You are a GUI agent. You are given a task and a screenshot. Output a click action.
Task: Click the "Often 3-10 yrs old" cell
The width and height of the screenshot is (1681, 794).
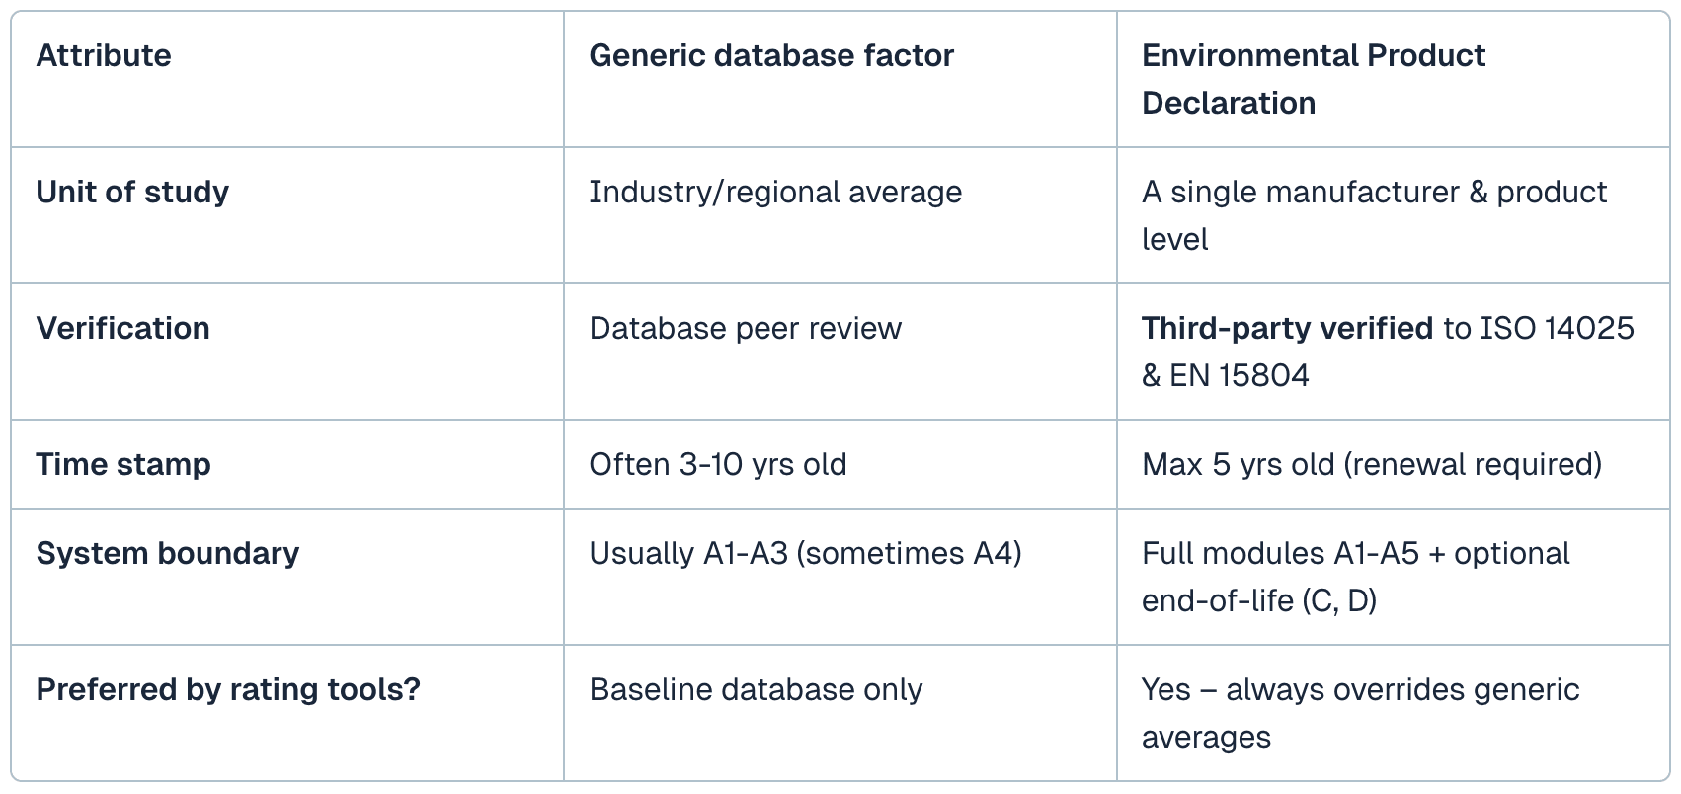(717, 465)
